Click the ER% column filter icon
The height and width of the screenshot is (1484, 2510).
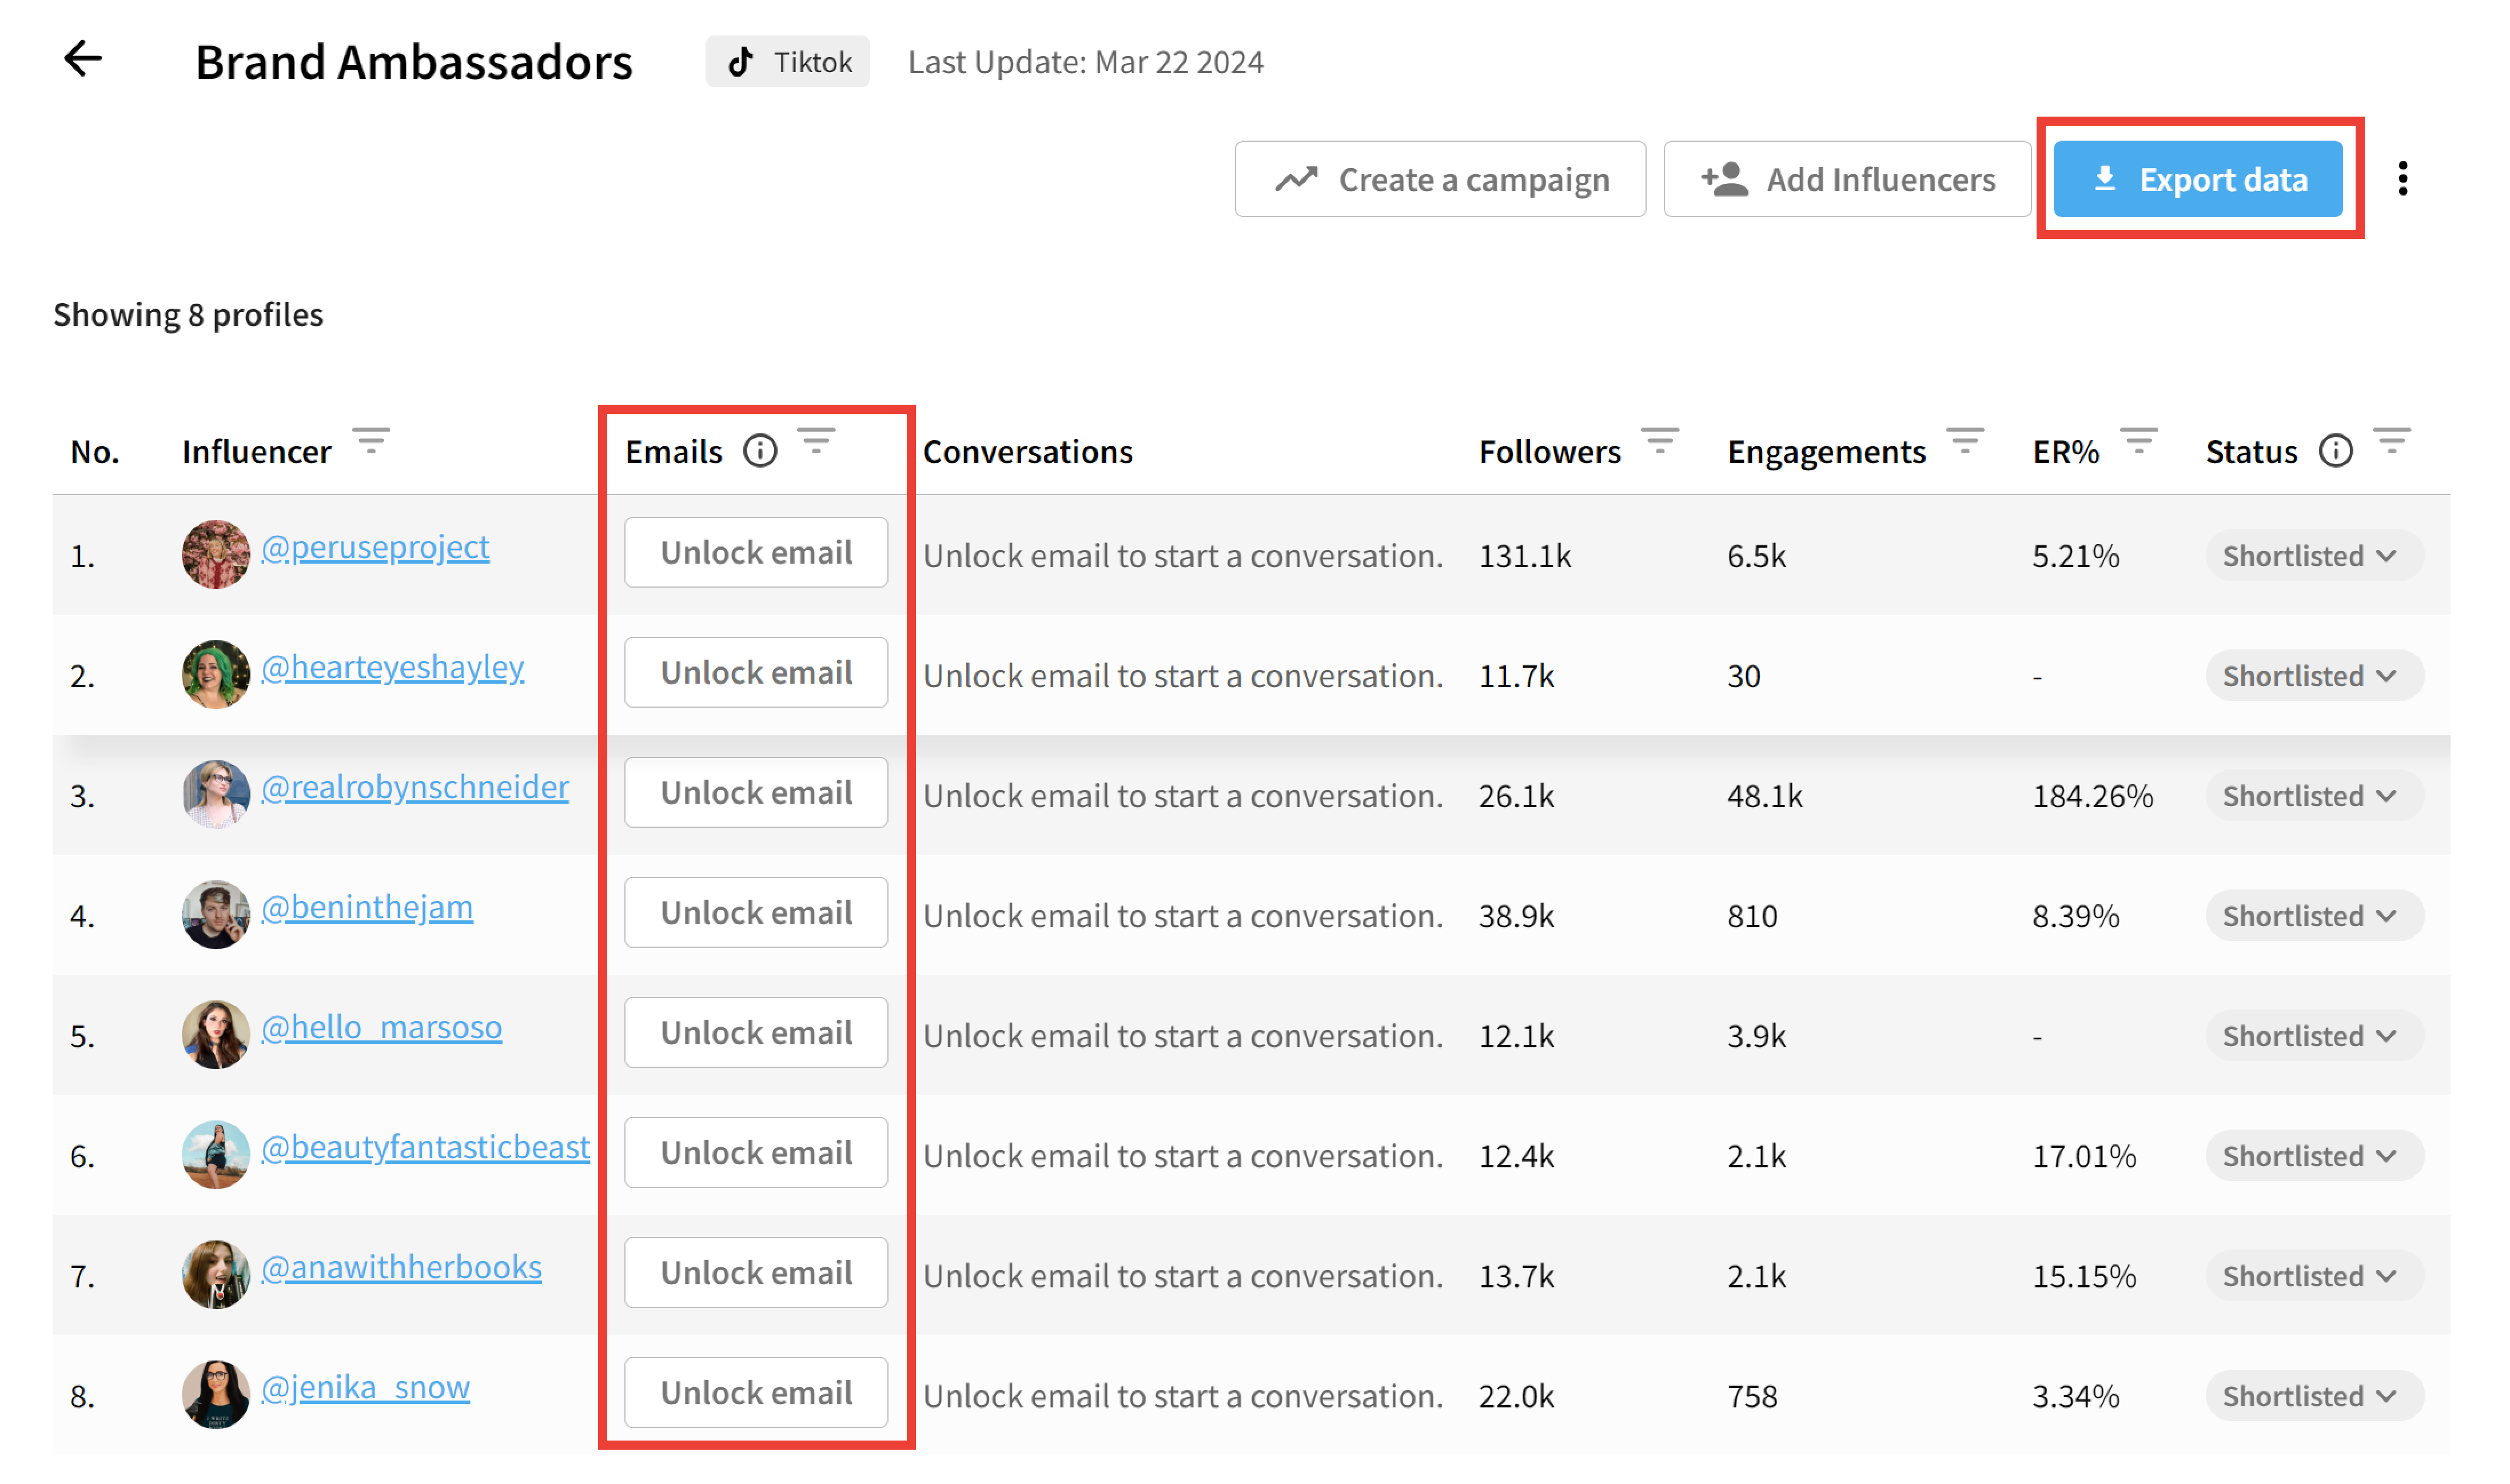[x=2138, y=441]
